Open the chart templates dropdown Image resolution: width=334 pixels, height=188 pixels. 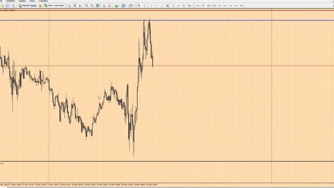[131, 6]
